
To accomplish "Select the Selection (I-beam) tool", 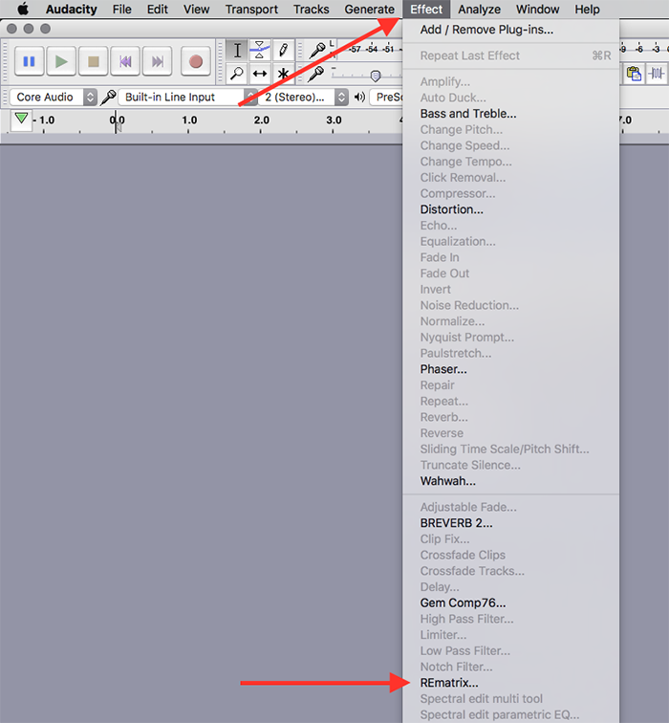I will coord(237,51).
